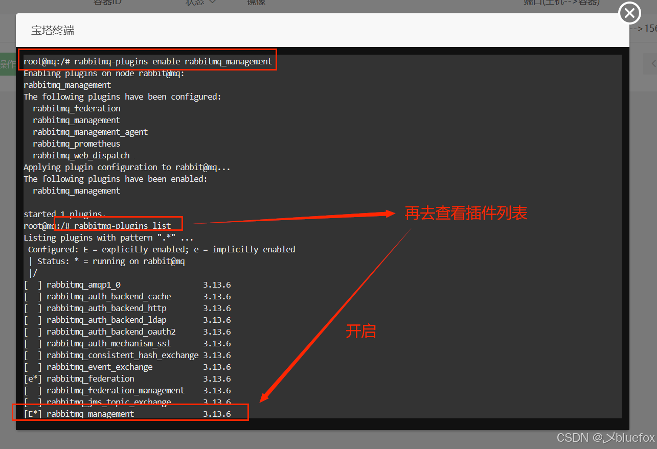Click the rabbitmq_auth_backend_oauth2 plugin row
657x449 pixels.
[x=127, y=332]
